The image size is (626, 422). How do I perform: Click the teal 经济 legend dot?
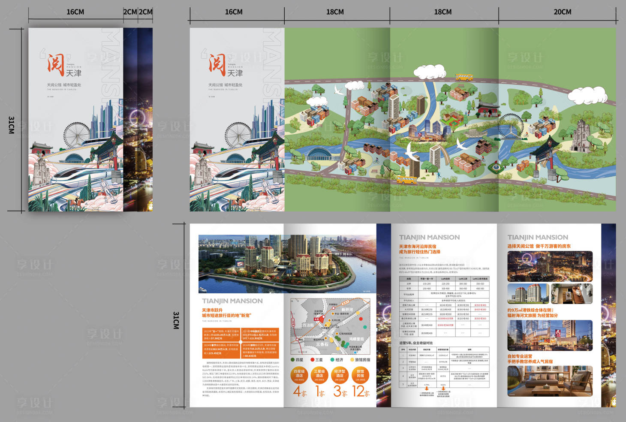tap(332, 360)
